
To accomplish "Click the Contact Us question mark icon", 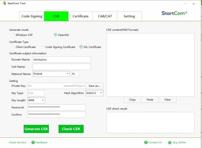I will pyautogui.click(x=146, y=142).
